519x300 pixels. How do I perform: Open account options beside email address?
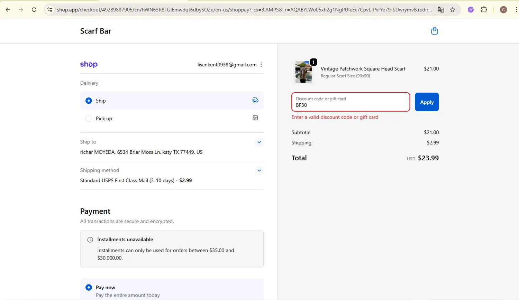click(261, 65)
